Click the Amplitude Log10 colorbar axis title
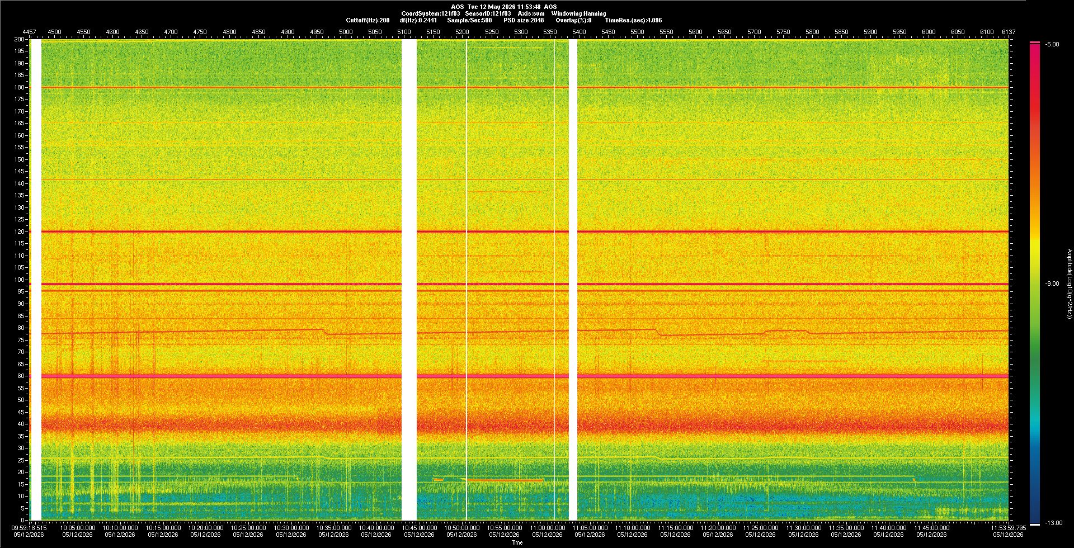 coord(1069,284)
